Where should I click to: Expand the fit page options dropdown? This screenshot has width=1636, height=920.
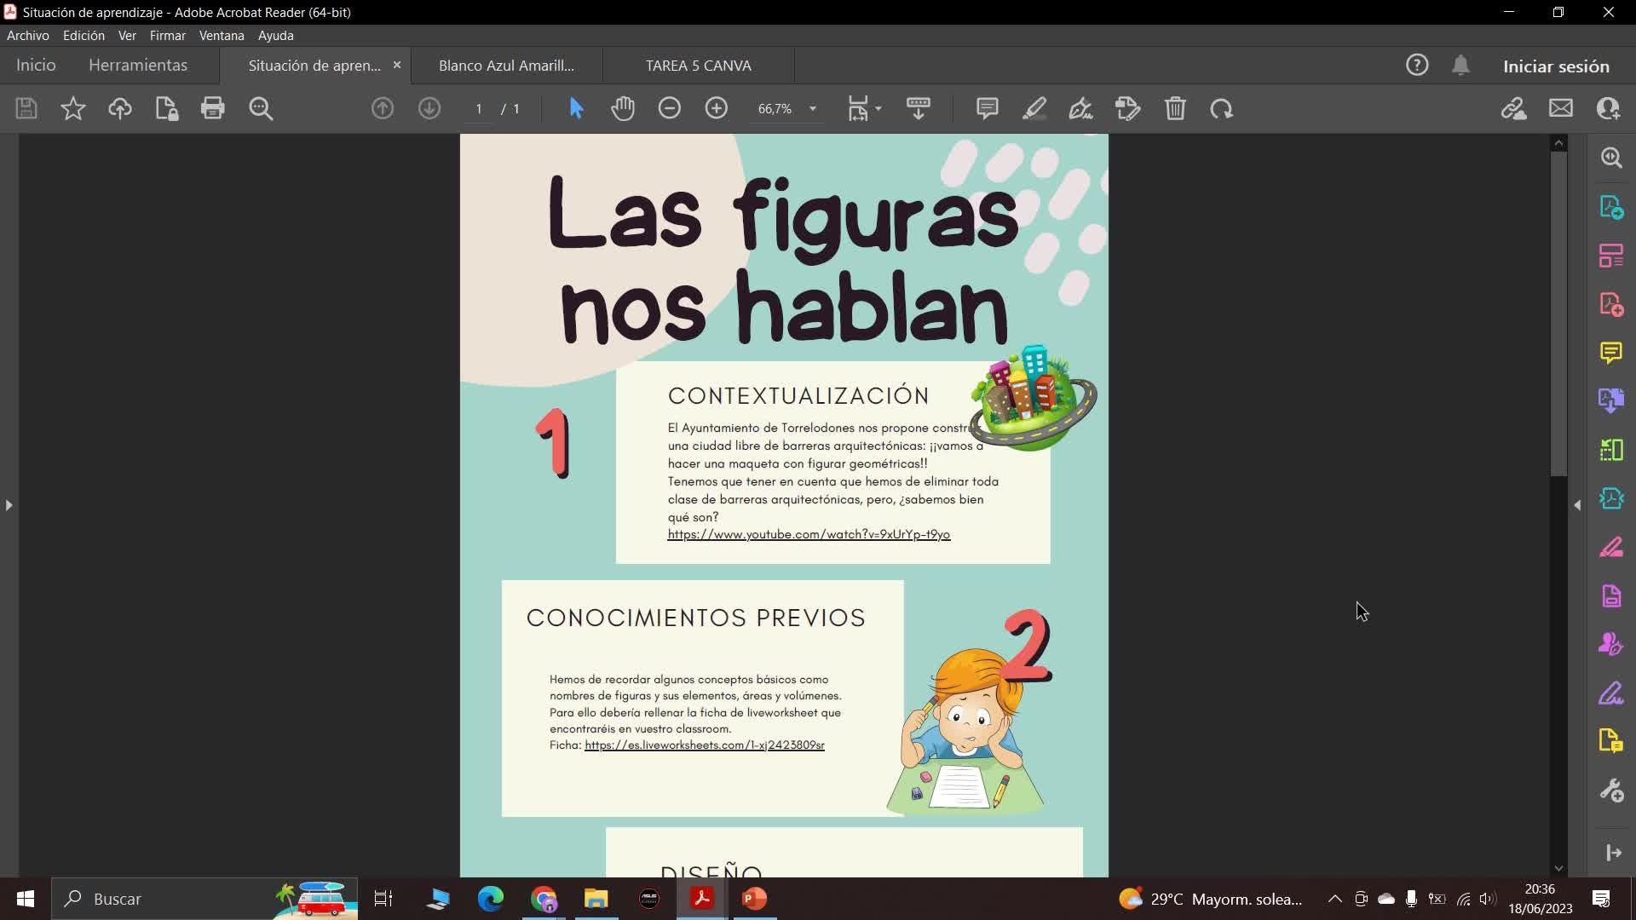coord(878,108)
